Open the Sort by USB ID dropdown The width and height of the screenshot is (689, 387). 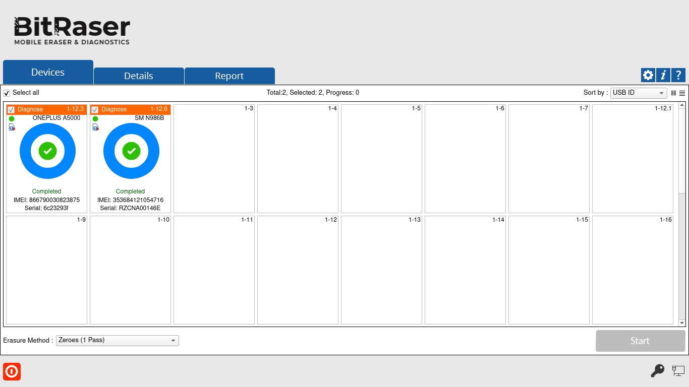click(639, 93)
